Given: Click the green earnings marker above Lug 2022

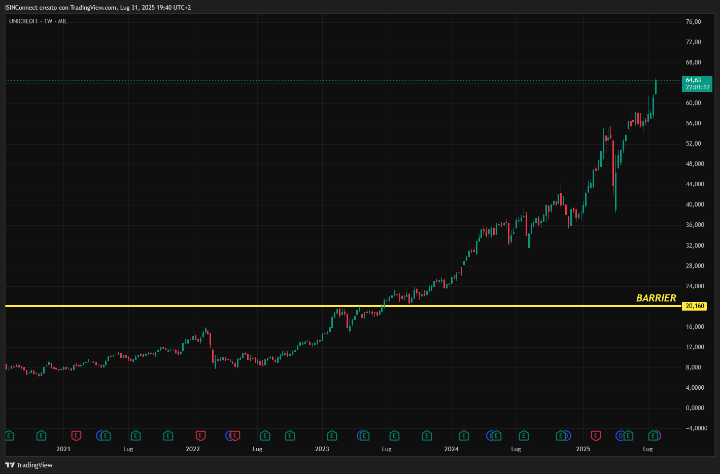Looking at the screenshot, I should pos(265,435).
